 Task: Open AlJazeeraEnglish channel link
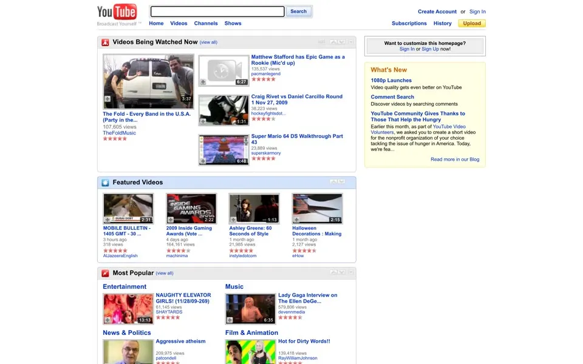tap(120, 256)
